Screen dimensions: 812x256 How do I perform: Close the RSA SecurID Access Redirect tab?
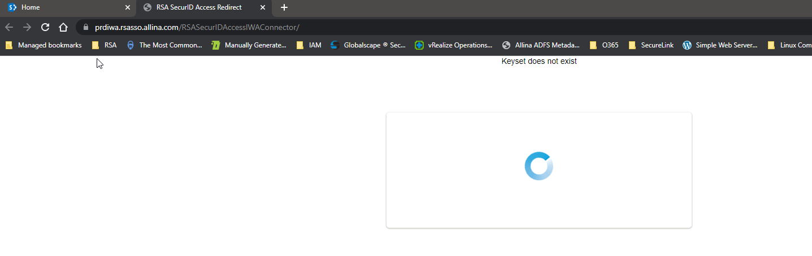pyautogui.click(x=263, y=7)
